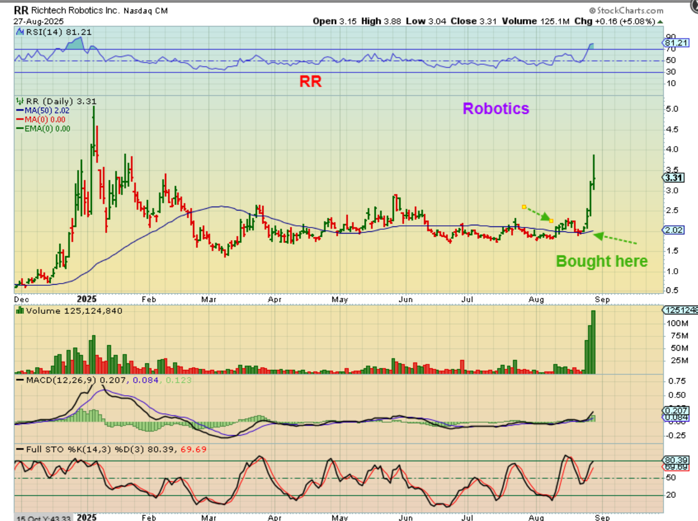Viewport: 698px width, 521px height.
Task: Click the Close 3.31 value in header
Action: coord(473,21)
